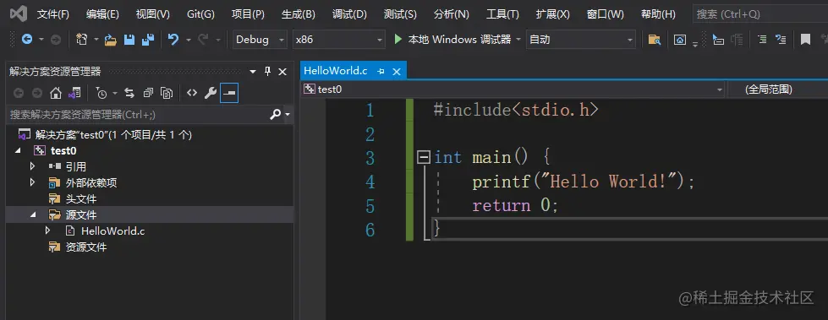Click the cursor-and-box icon in text editor toolbar
828x320 pixels.
click(718, 40)
